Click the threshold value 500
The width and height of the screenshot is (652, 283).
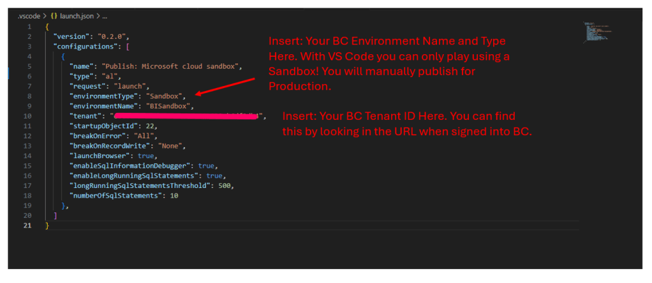(x=225, y=186)
